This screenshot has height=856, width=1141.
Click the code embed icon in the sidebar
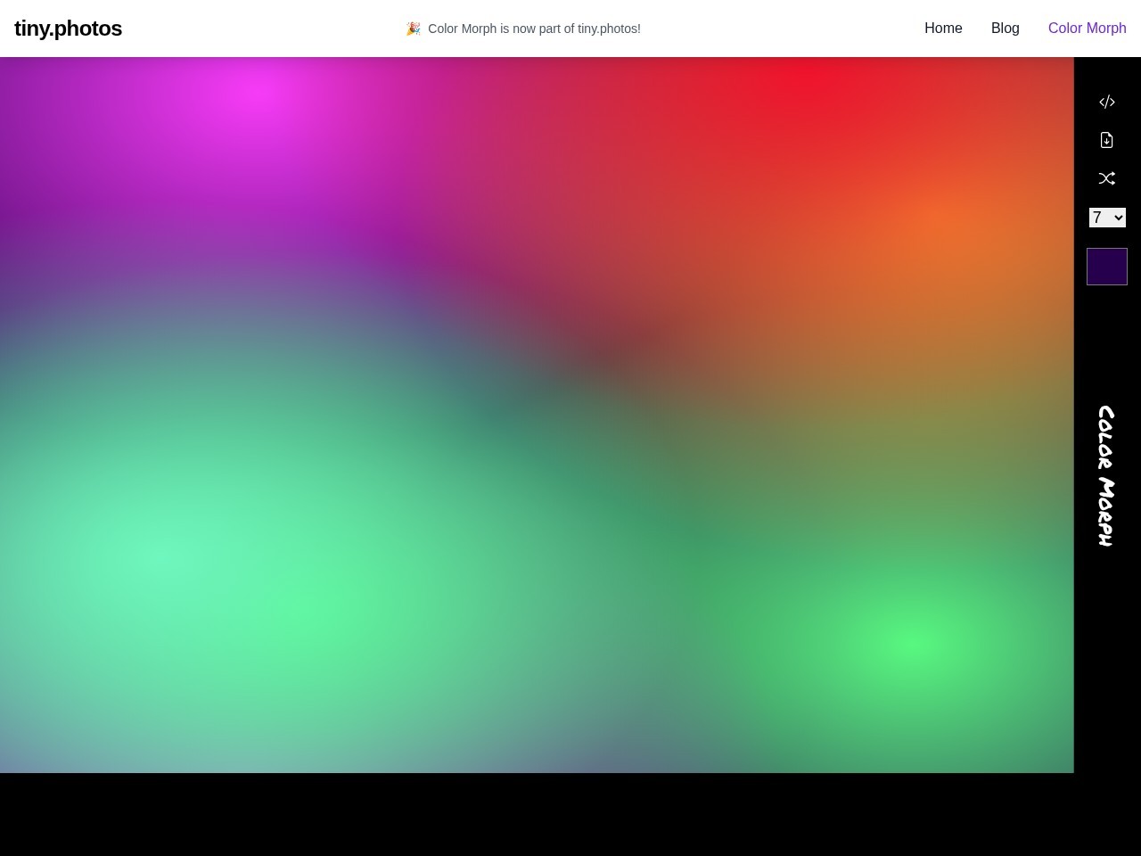[x=1107, y=102]
